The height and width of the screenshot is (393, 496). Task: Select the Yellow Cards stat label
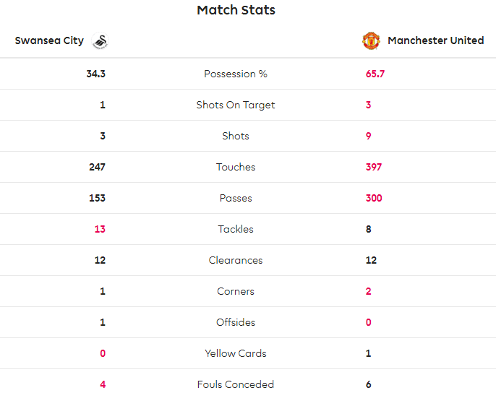[236, 353]
